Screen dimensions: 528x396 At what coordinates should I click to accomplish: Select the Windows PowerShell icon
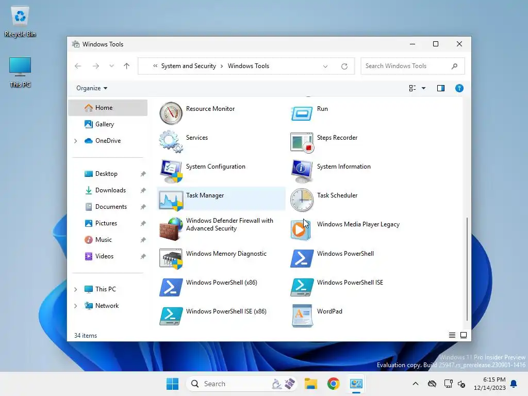302,259
